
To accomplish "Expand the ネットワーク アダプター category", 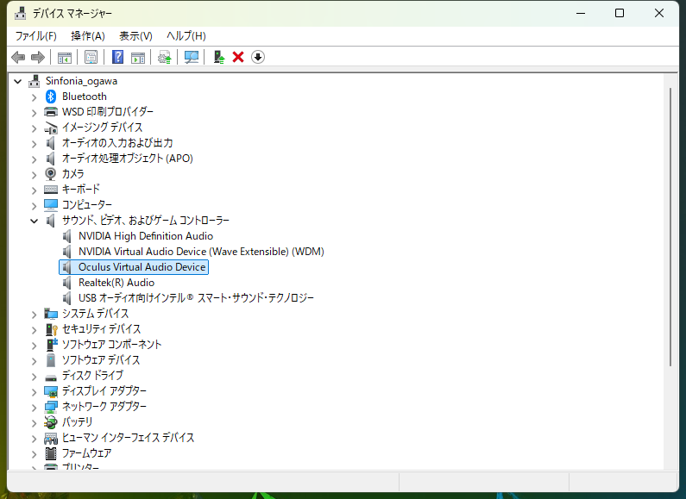I will pos(35,407).
